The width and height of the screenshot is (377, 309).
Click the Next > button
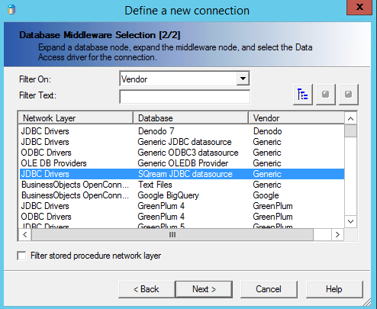(204, 289)
